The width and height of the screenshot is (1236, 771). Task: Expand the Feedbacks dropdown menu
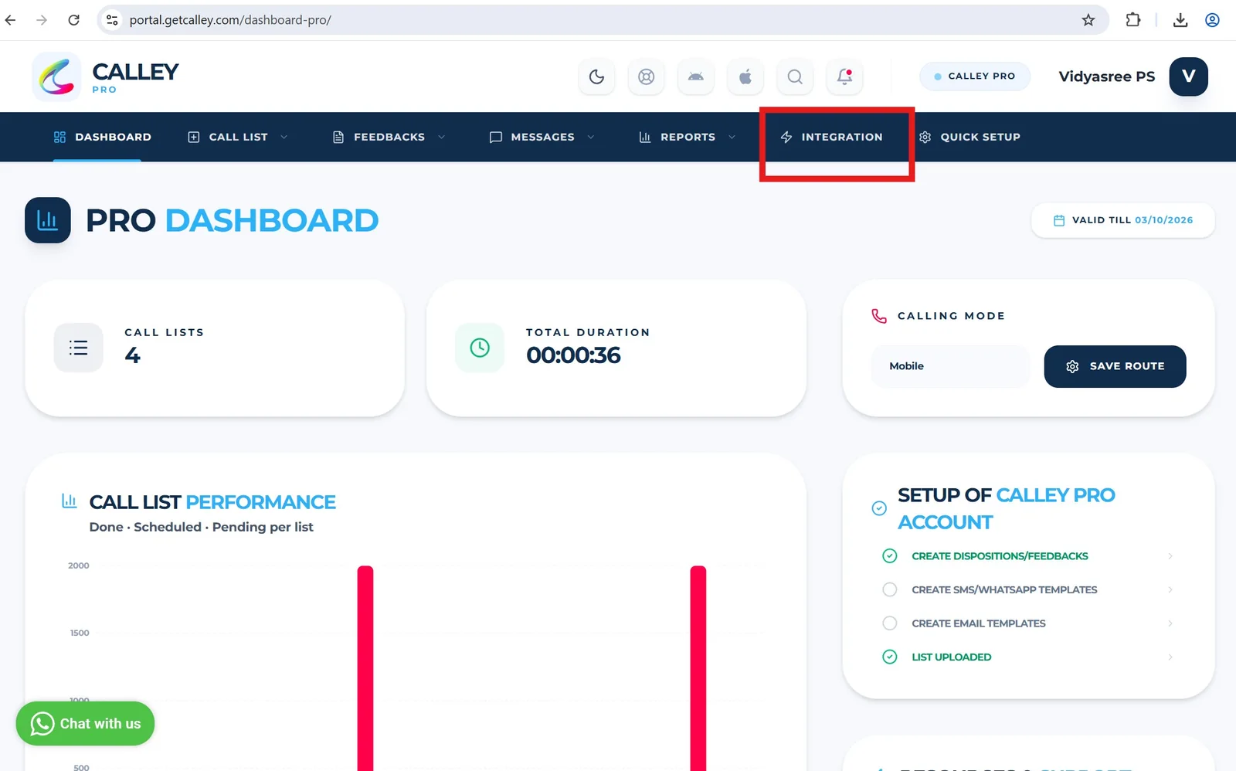point(389,137)
